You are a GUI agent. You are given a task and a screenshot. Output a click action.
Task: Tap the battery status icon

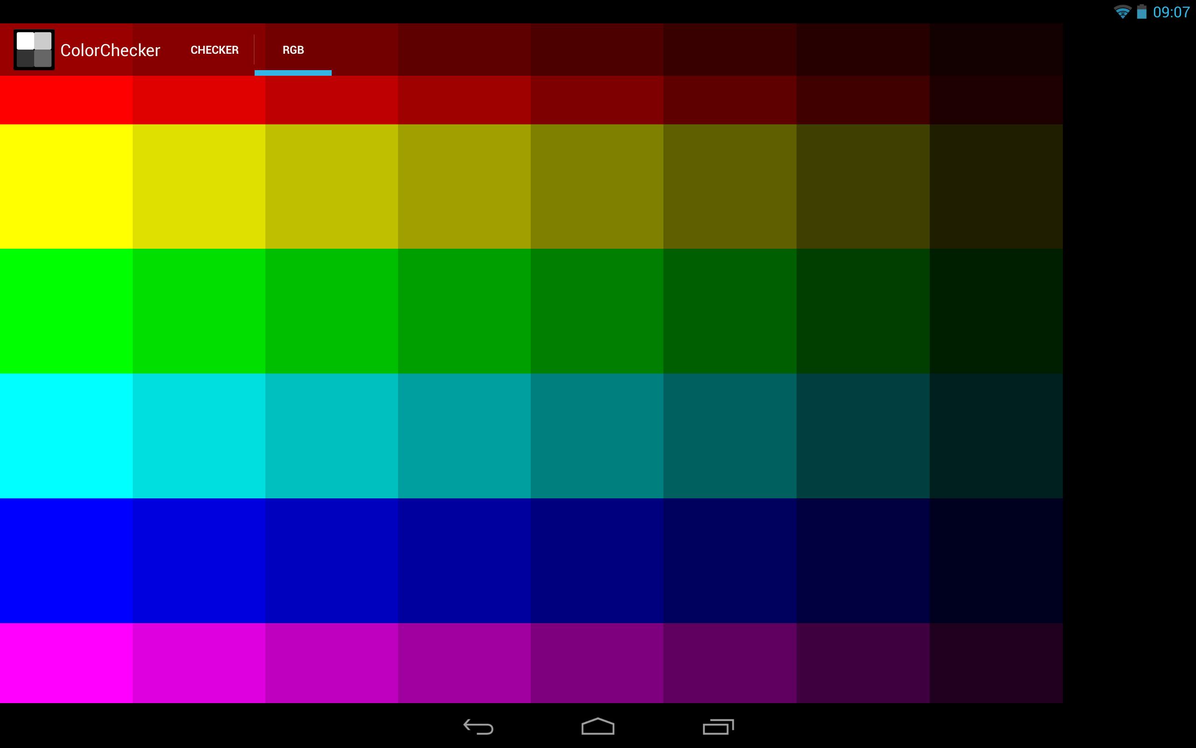click(x=1142, y=12)
